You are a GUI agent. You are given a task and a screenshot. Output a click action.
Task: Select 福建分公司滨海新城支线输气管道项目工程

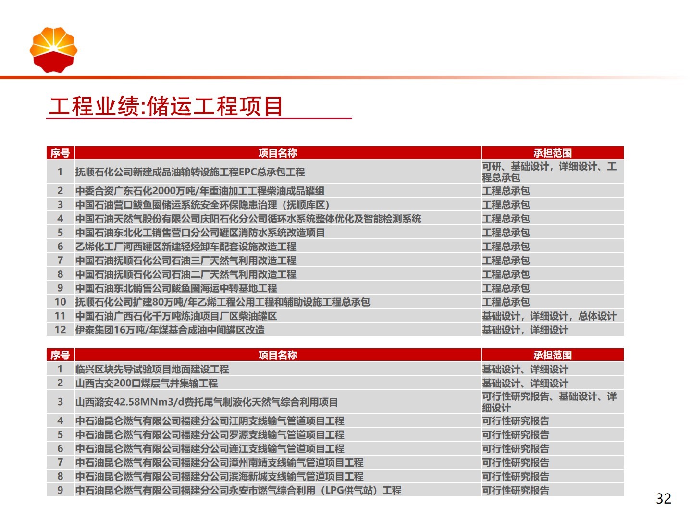click(x=219, y=477)
